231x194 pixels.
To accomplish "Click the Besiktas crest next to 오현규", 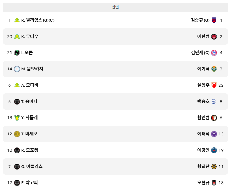I will pos(214,182).
